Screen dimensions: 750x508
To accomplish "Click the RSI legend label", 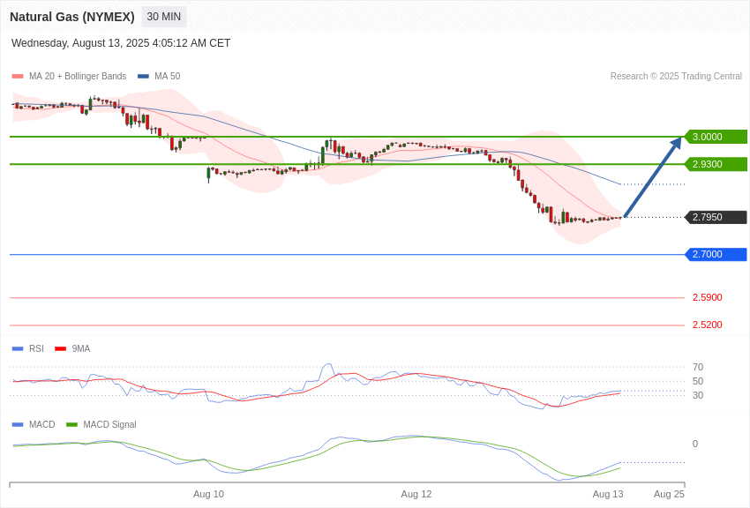I will 36,348.
